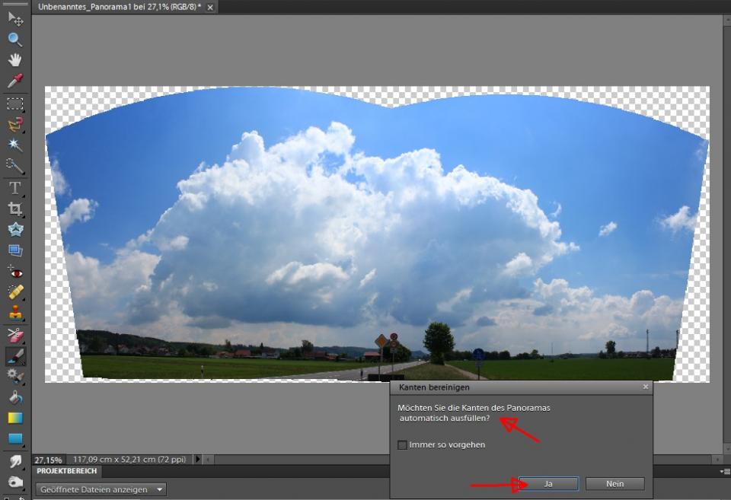Click the zoom percentage field 27,15%

[48, 460]
